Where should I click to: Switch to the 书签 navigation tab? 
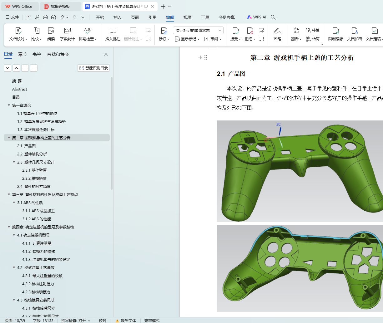(37, 54)
